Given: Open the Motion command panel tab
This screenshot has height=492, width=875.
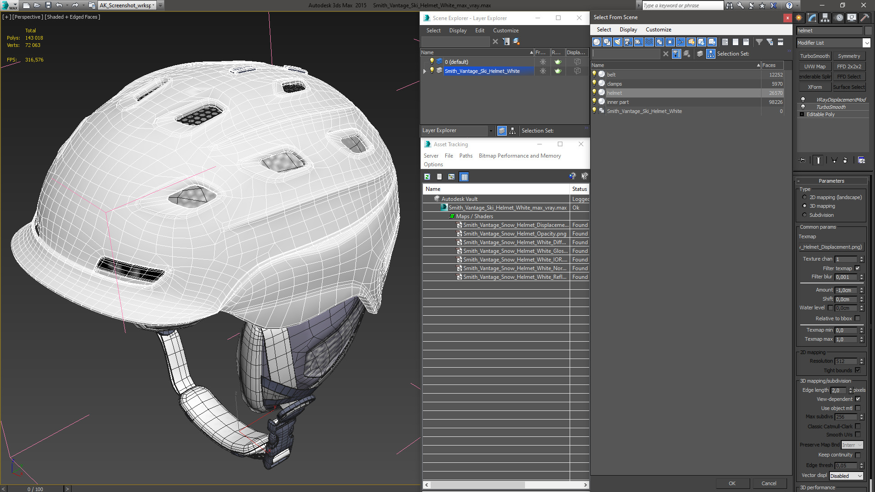Looking at the screenshot, I should [839, 18].
